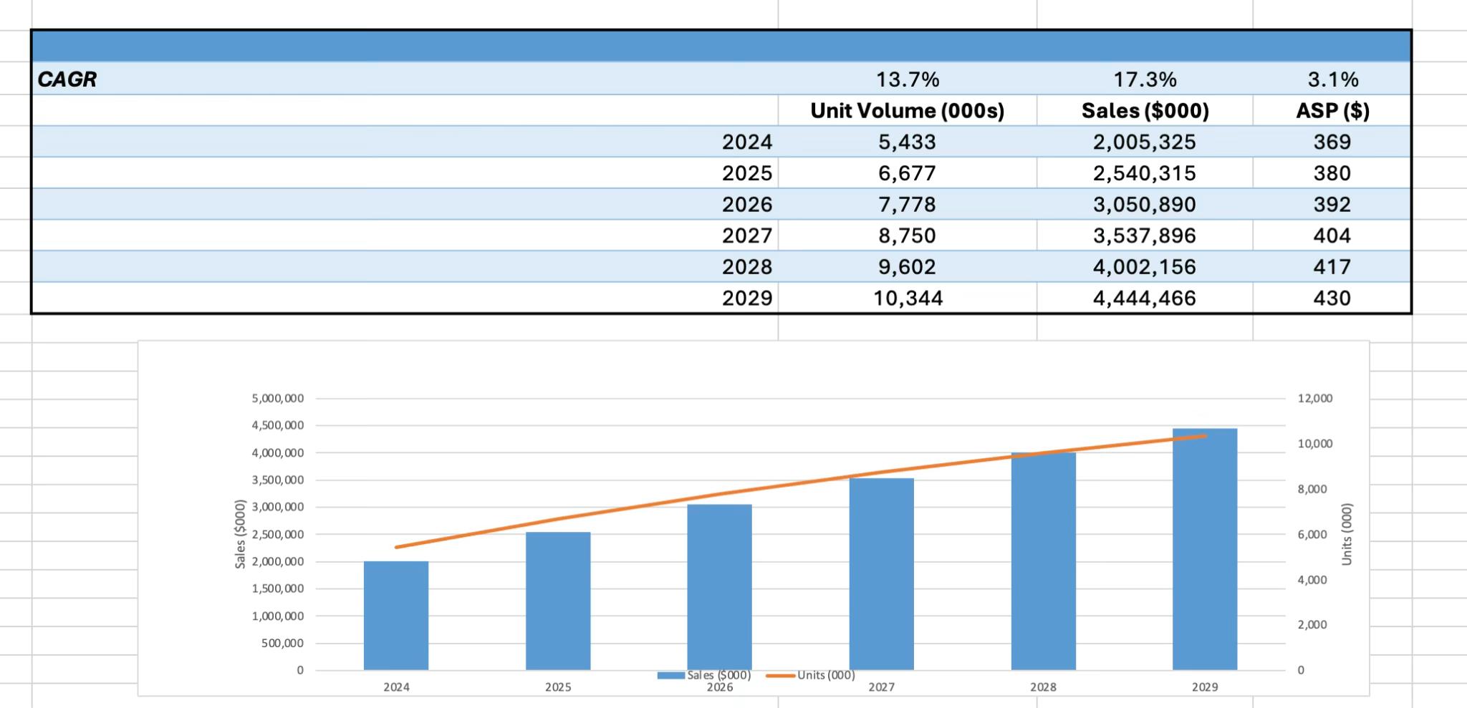This screenshot has width=1467, height=708.
Task: Click the Sales ($000) column header
Action: [1145, 110]
